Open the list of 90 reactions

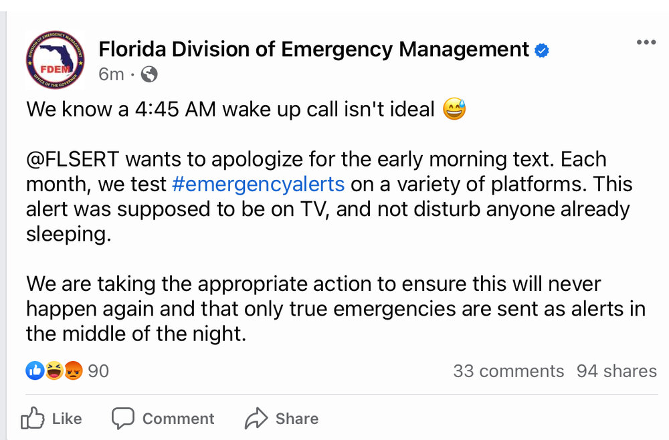point(98,370)
